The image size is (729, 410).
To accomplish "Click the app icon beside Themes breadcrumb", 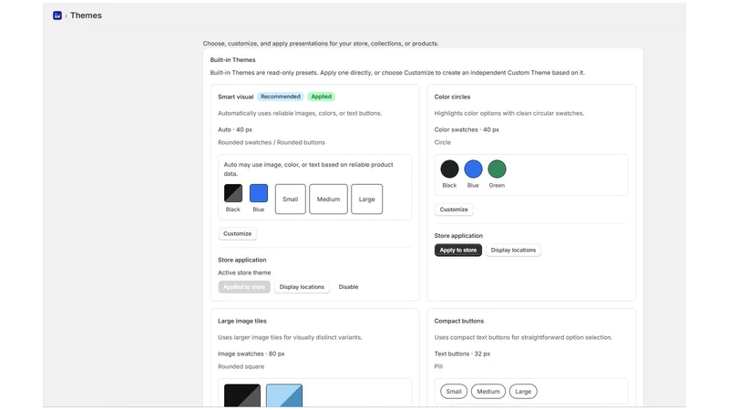I will pos(57,15).
